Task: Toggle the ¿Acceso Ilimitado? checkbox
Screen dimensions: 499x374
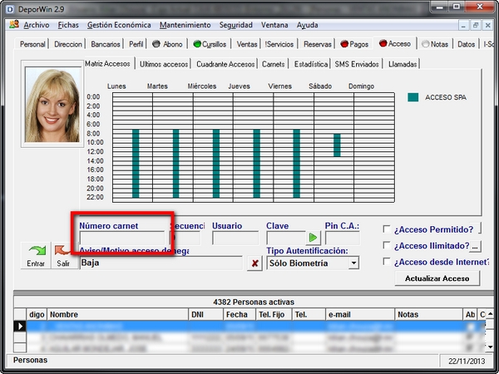Action: [387, 245]
